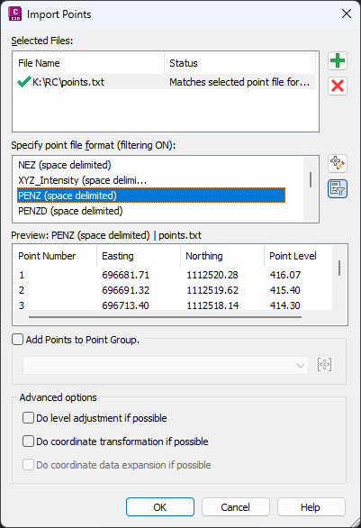Viewport: 361px width, 528px height.
Task: Click the red X remove file icon
Action: pos(338,86)
